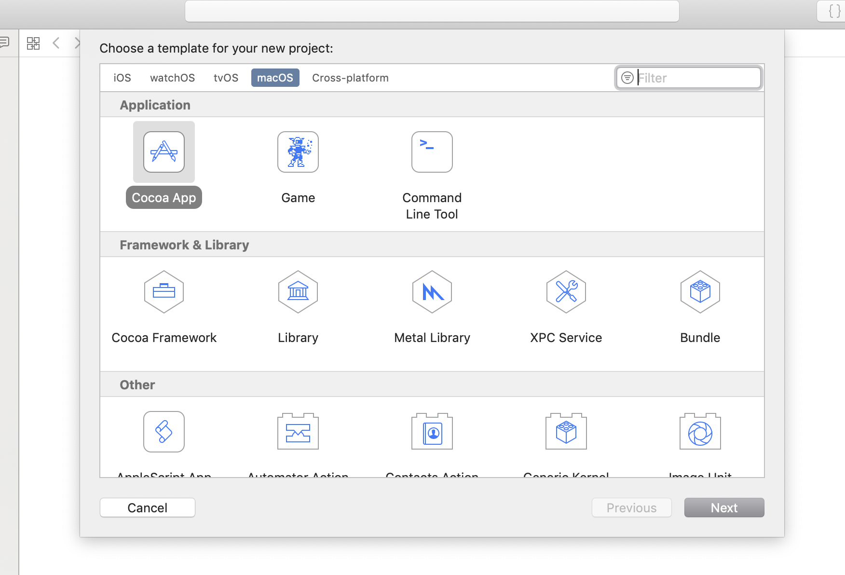This screenshot has width=845, height=575.
Task: Click the Previous button
Action: point(632,507)
